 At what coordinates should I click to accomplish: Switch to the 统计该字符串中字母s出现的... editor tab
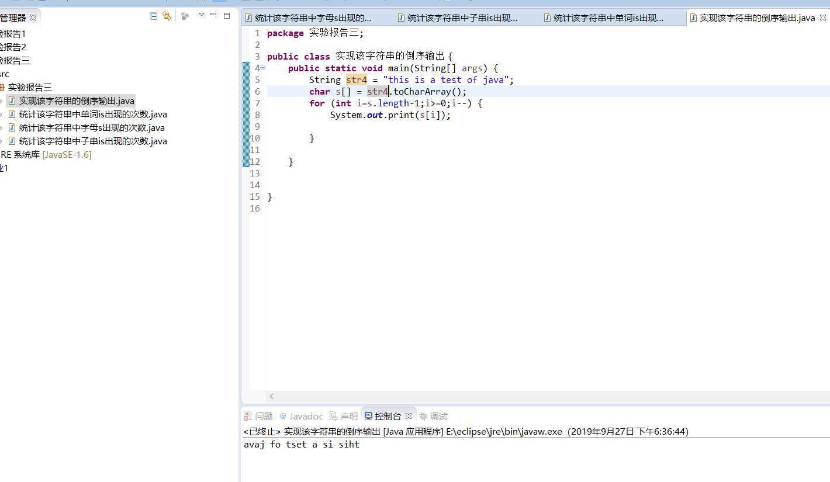pos(313,18)
